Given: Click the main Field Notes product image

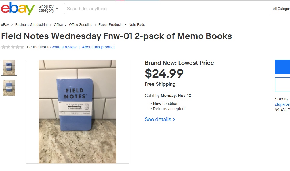Looking at the screenshot, I should pos(77,112).
